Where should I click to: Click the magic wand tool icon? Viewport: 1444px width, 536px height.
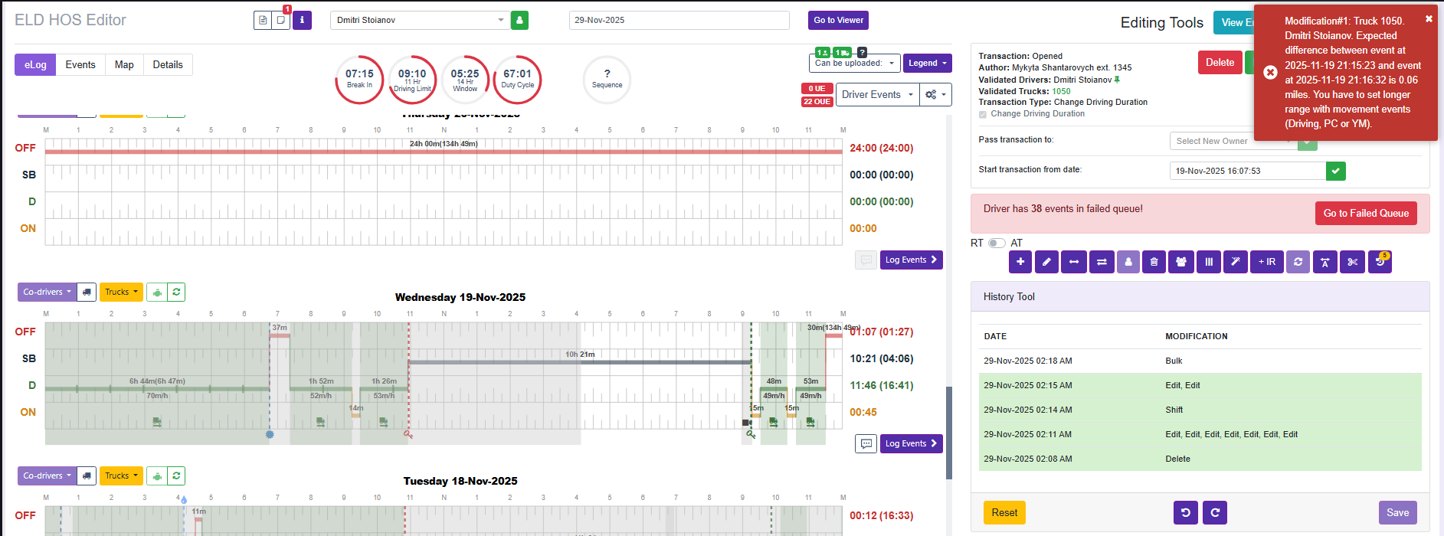point(1235,262)
